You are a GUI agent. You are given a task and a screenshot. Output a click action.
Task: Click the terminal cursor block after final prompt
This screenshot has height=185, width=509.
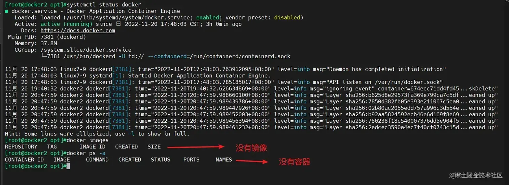(68, 166)
